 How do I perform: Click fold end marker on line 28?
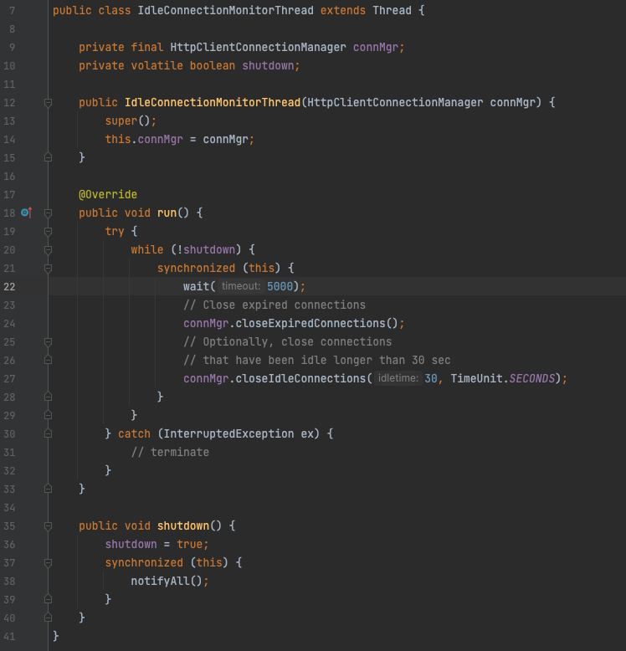pyautogui.click(x=49, y=397)
